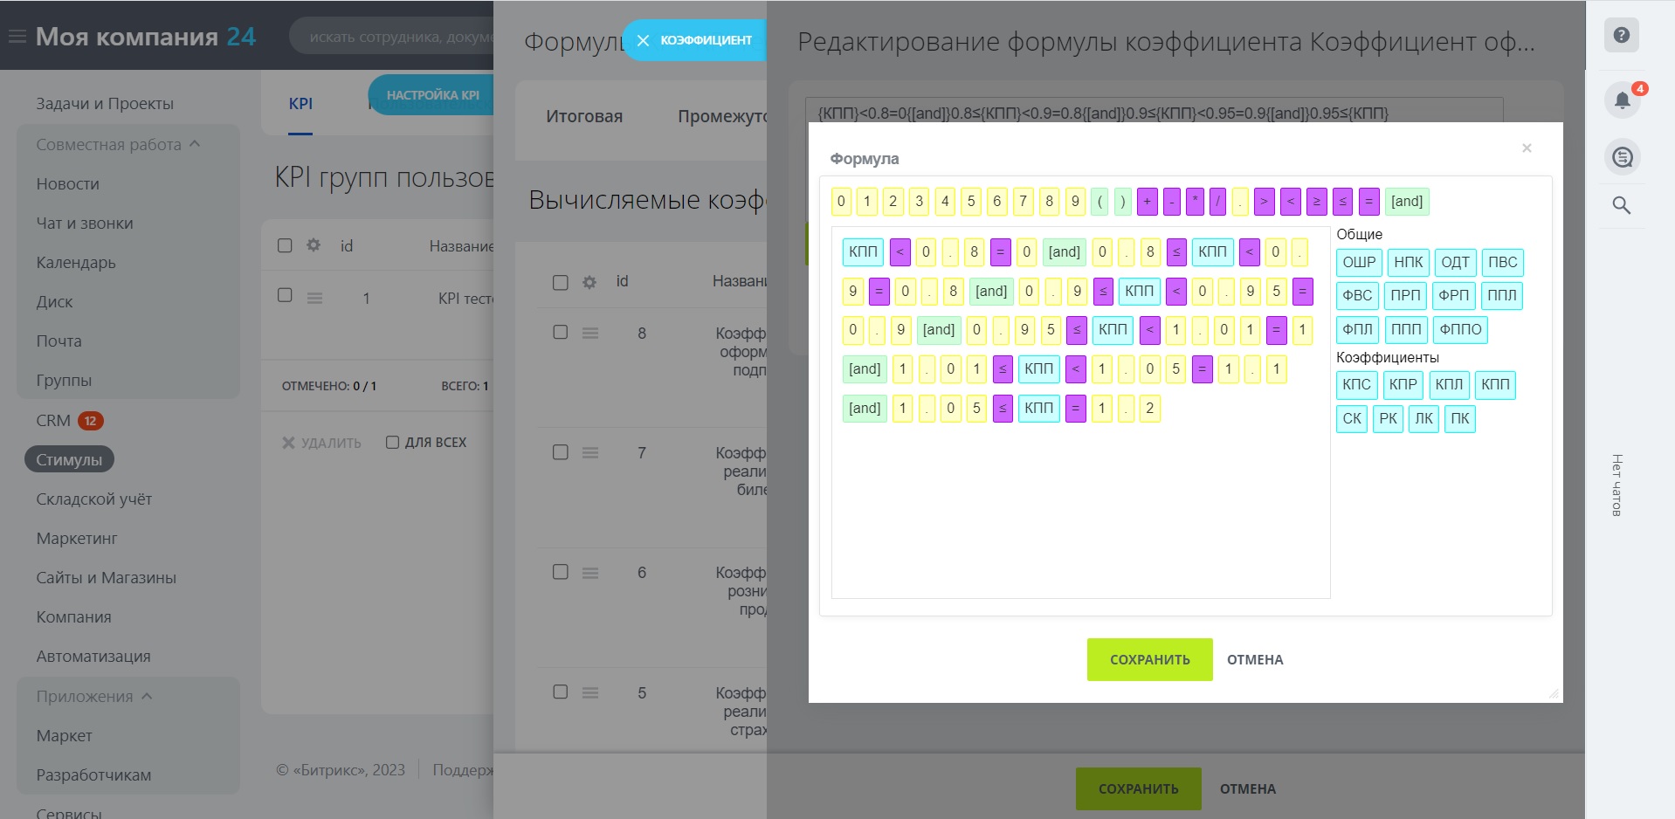Insert the green [and] operator from the palette
Image resolution: width=1675 pixels, height=819 pixels.
pyautogui.click(x=1406, y=202)
